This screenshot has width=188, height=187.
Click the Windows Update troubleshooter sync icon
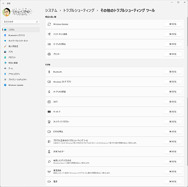click(49, 24)
